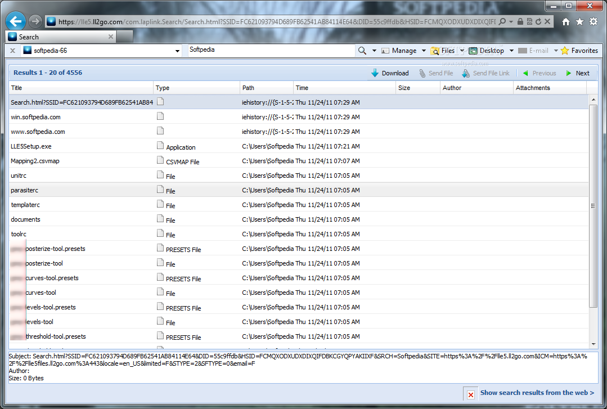Click the compatibility view icon in address bar
Screen dimensions: 607x409
(x=529, y=22)
